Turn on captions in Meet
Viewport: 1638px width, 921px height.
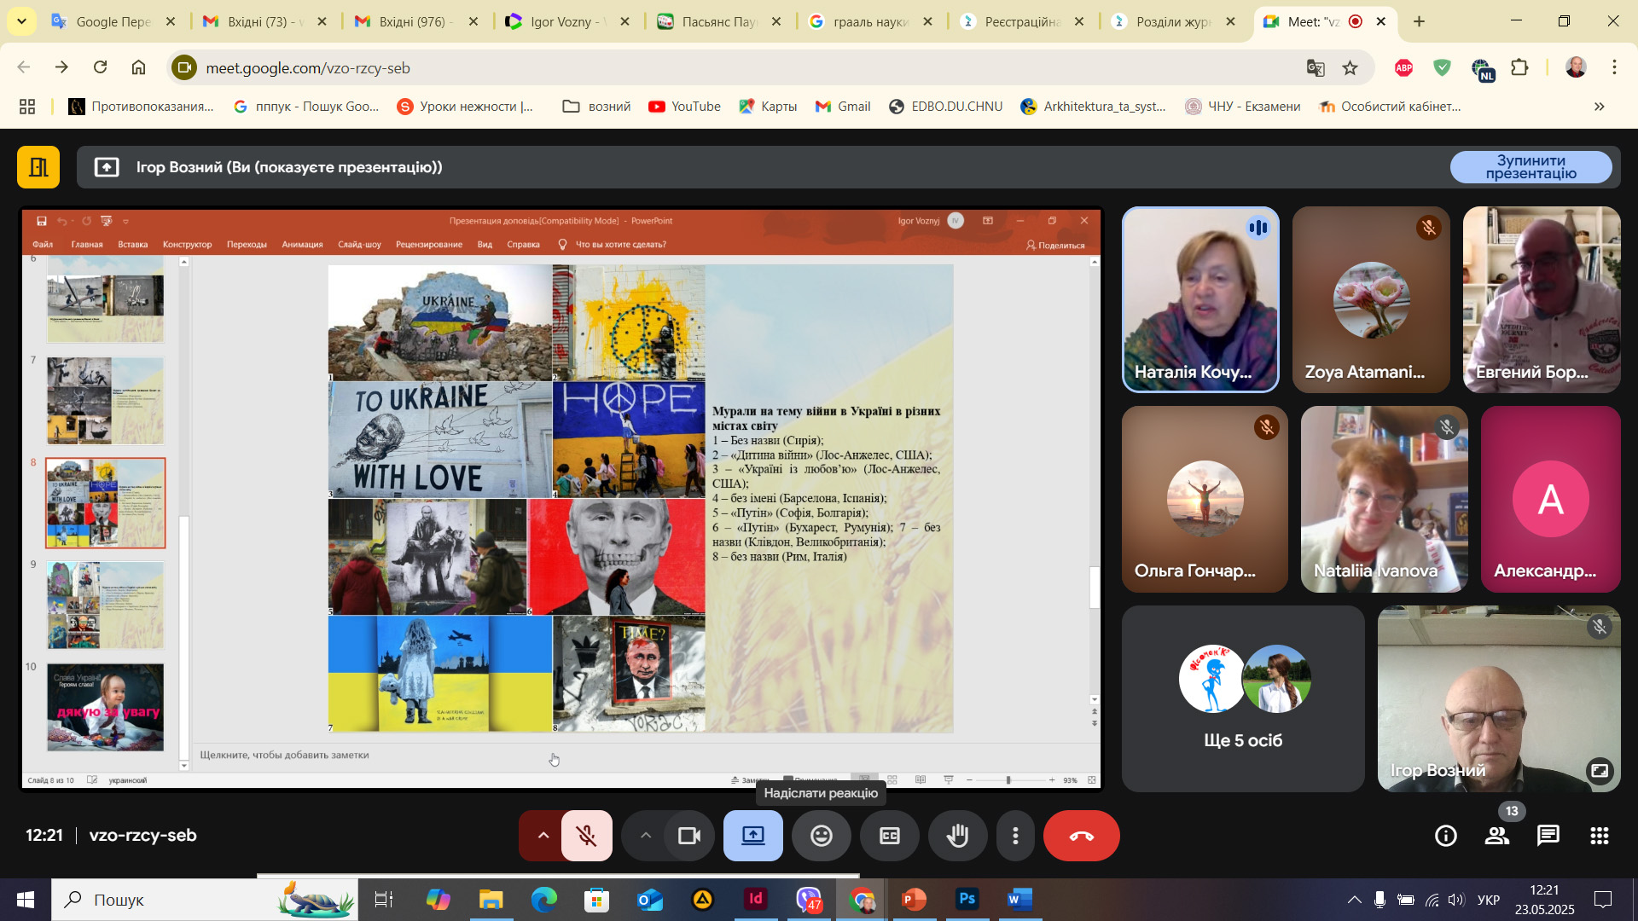[890, 836]
